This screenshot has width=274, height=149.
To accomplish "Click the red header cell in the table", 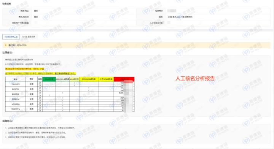I will point(124,79).
